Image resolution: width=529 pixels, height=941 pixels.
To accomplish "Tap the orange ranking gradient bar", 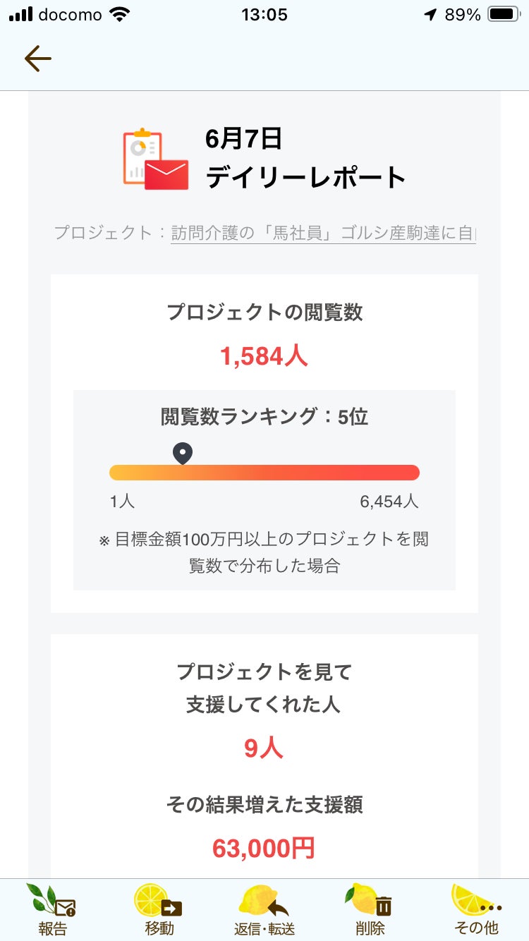I will click(x=264, y=473).
